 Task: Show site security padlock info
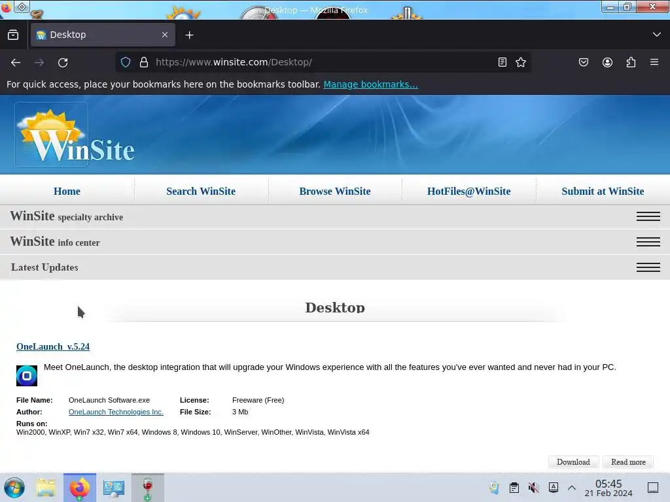[x=144, y=62]
